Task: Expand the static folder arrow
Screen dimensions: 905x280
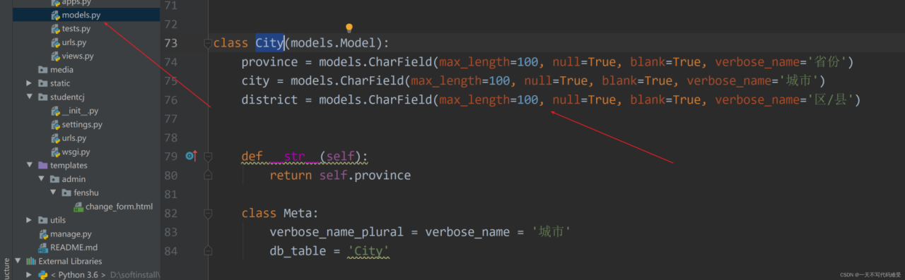Action: (x=30, y=83)
